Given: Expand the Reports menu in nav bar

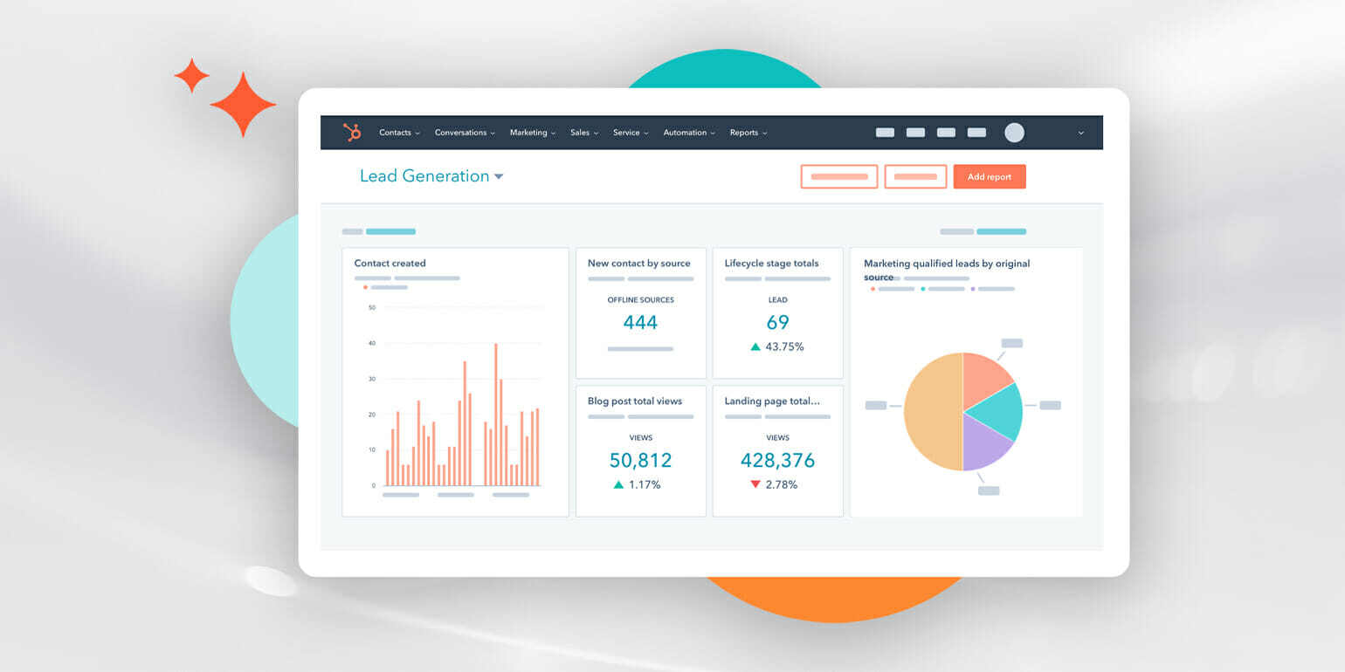Looking at the screenshot, I should [748, 133].
